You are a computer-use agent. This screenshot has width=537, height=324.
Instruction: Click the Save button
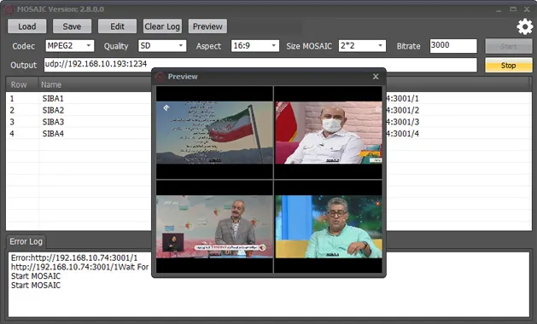[72, 26]
